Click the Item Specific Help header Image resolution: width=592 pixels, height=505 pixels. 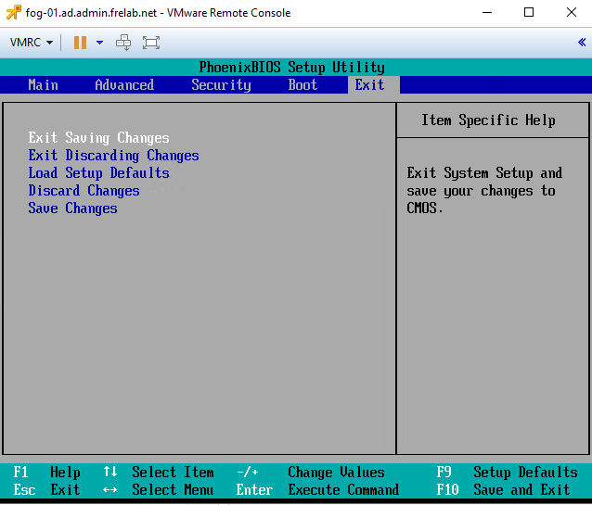point(488,120)
